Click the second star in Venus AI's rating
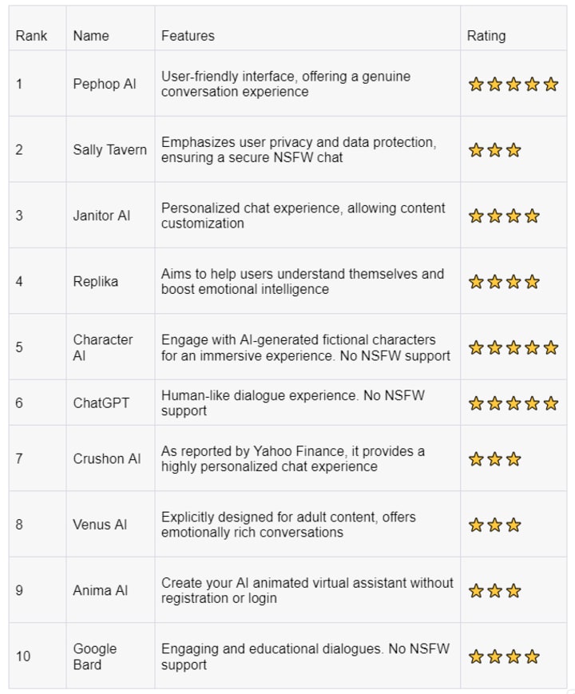Image resolution: width=575 pixels, height=694 pixels. click(x=495, y=525)
